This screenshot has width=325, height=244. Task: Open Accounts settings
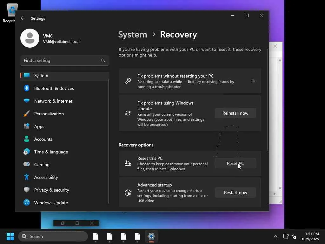click(65, 139)
